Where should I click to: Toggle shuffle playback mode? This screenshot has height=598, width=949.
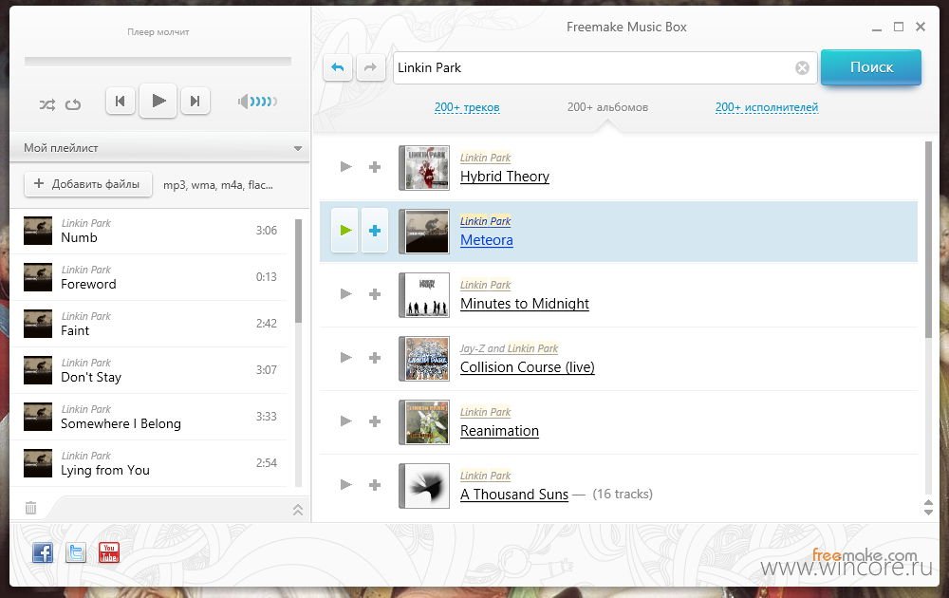coord(47,104)
